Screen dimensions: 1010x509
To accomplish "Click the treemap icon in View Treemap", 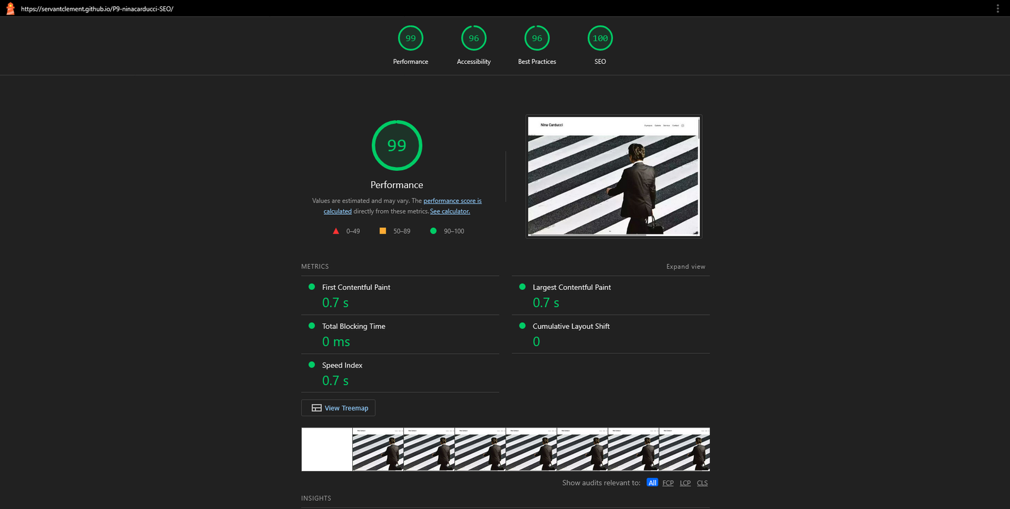I will click(x=317, y=408).
